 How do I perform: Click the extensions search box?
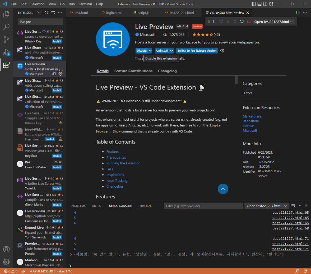[x=40, y=22]
